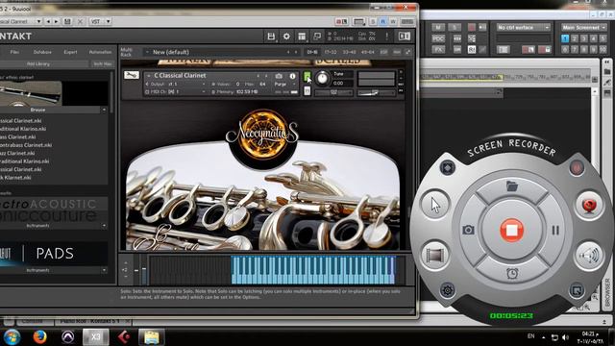Toggle Kontakt's rack view grid icon
The height and width of the screenshot is (346, 615).
pyautogui.click(x=302, y=37)
